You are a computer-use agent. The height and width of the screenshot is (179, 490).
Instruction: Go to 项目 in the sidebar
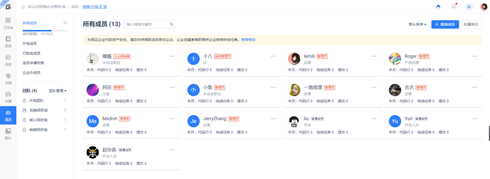coord(8,42)
